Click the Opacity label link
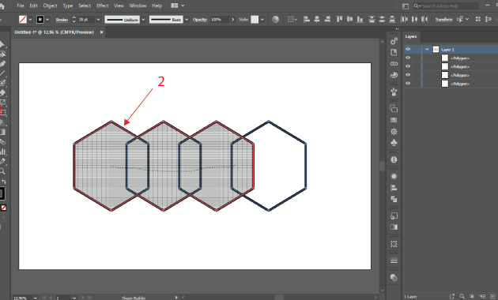Image resolution: width=498 pixels, height=300 pixels. (x=200, y=20)
